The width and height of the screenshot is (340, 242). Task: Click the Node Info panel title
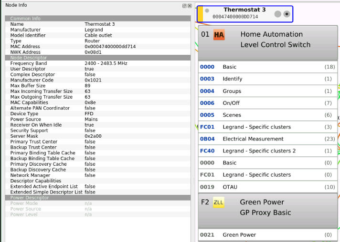pyautogui.click(x=16, y=5)
